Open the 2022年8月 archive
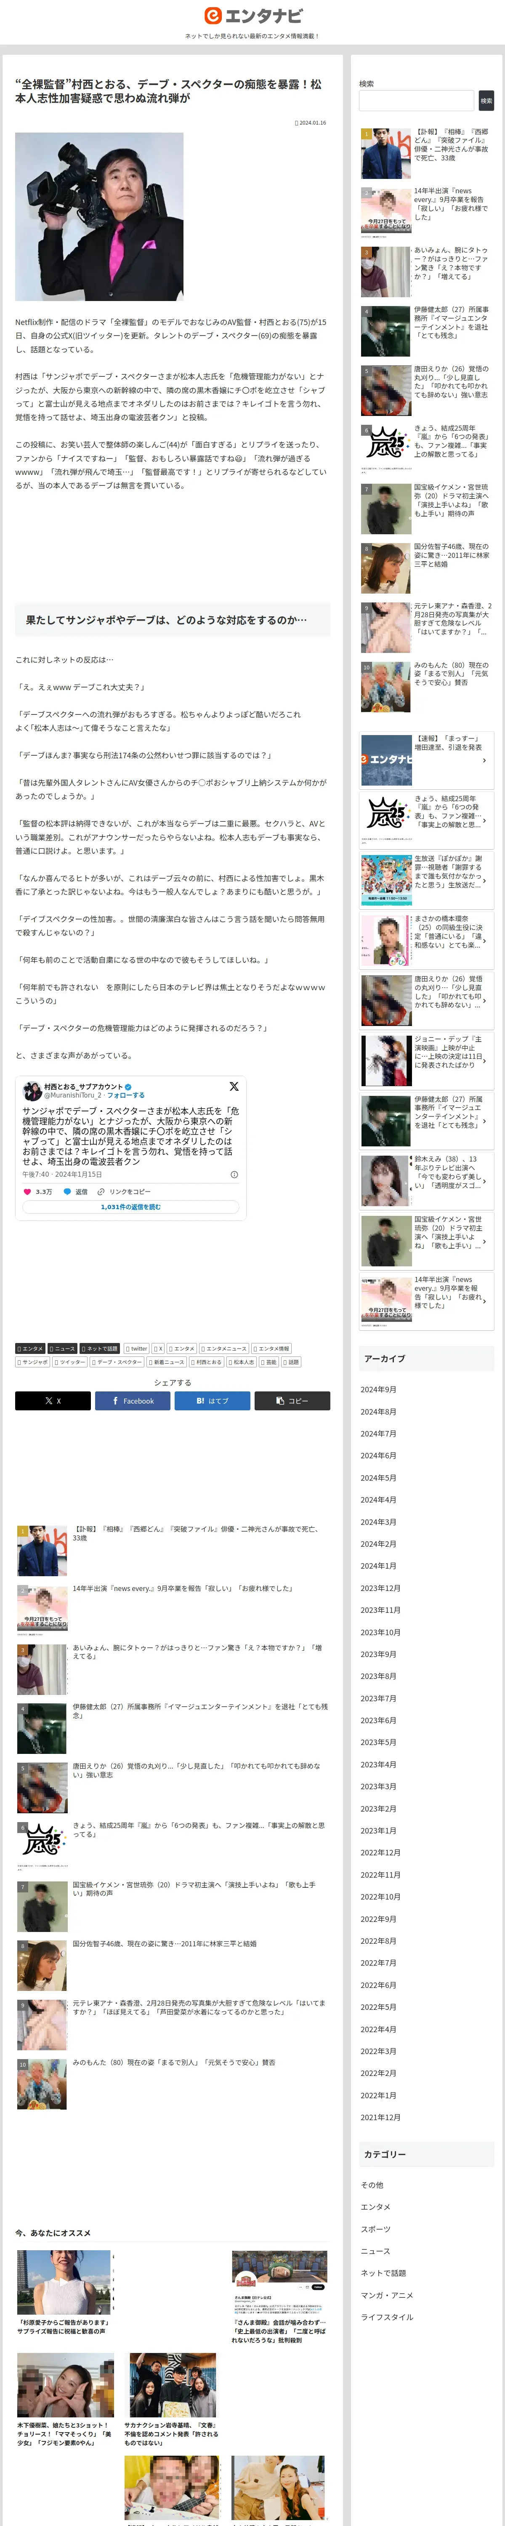 378,1940
